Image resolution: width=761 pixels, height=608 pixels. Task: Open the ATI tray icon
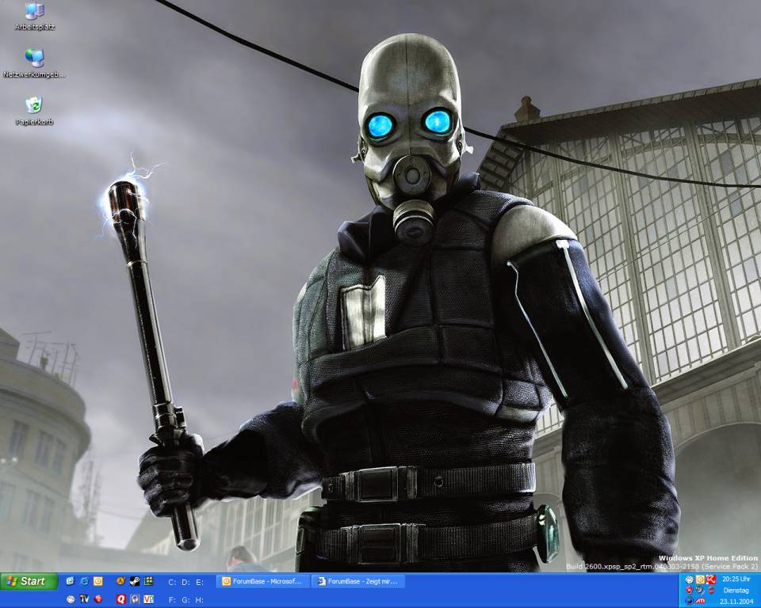pyautogui.click(x=700, y=601)
